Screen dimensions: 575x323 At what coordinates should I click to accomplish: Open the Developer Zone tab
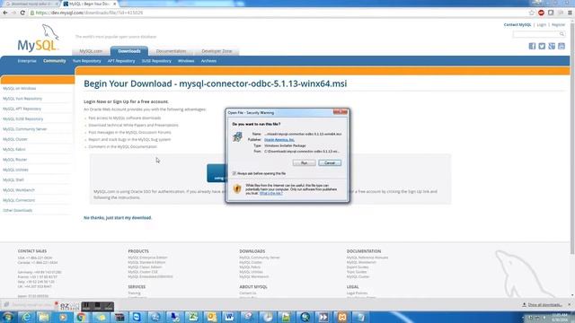(217, 51)
